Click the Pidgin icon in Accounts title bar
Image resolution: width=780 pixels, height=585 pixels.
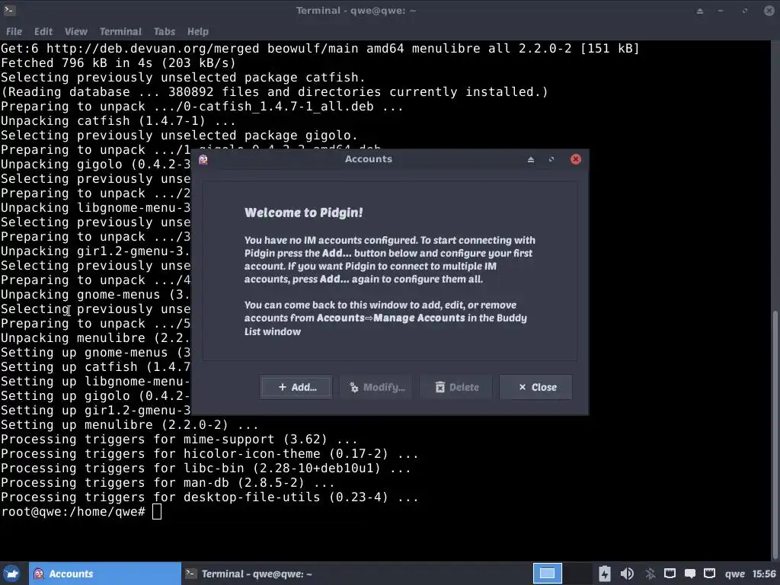pos(203,159)
